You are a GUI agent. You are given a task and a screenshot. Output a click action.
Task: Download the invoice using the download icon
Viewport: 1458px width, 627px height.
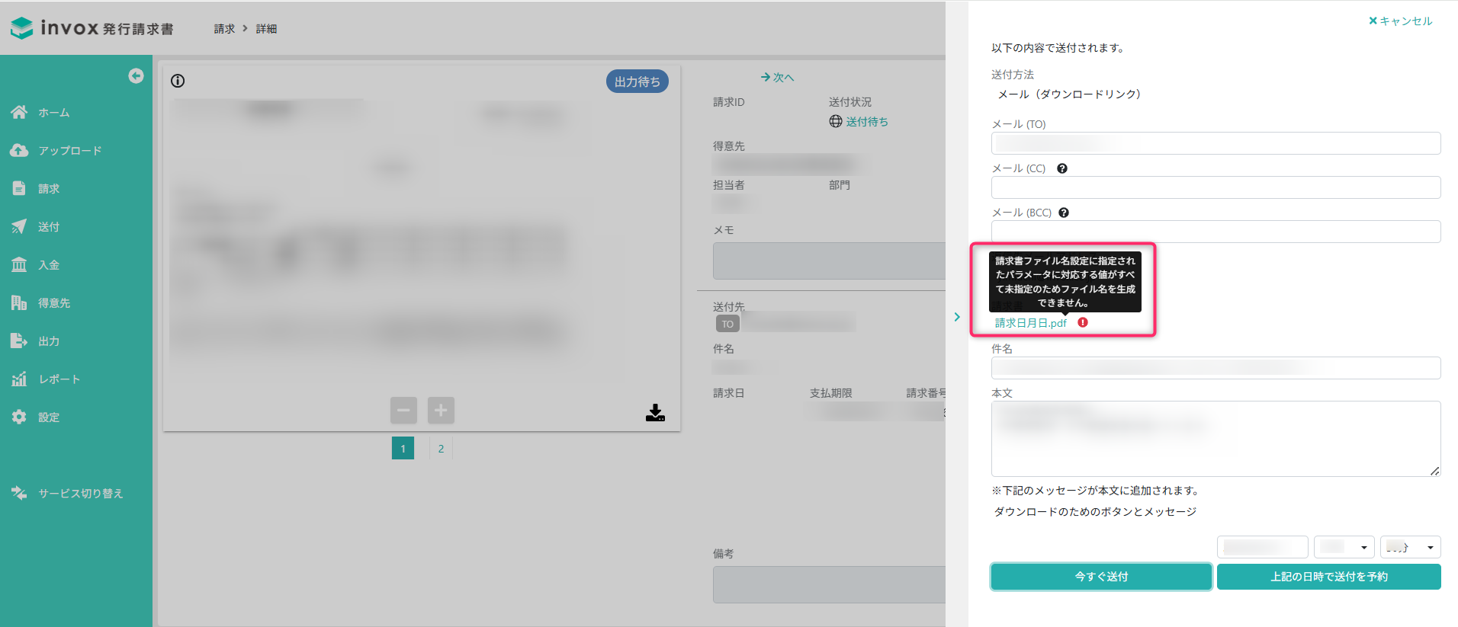pyautogui.click(x=655, y=413)
